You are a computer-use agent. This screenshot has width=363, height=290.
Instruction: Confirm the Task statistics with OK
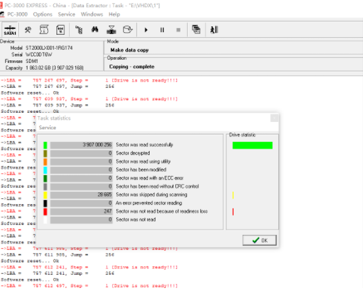(259, 240)
